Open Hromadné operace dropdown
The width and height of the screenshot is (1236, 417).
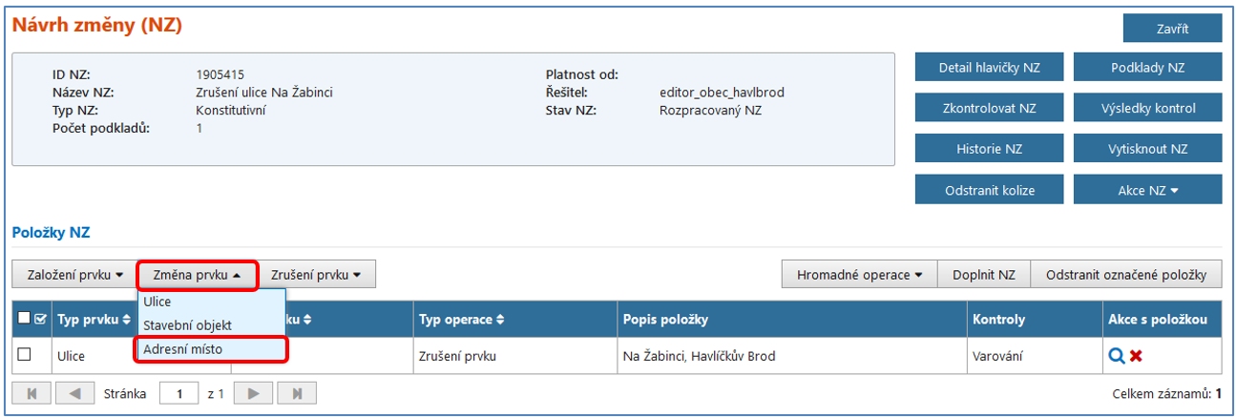860,275
